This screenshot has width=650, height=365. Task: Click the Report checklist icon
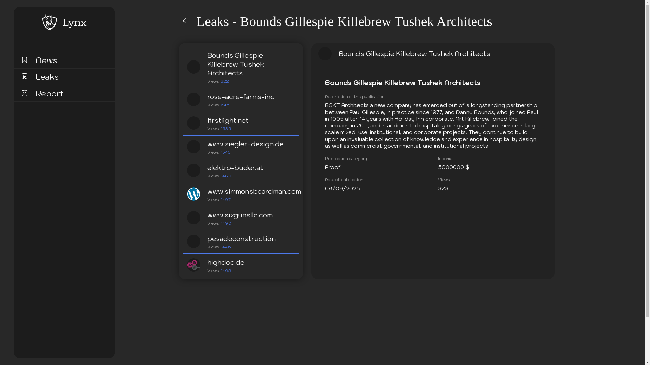click(x=24, y=93)
